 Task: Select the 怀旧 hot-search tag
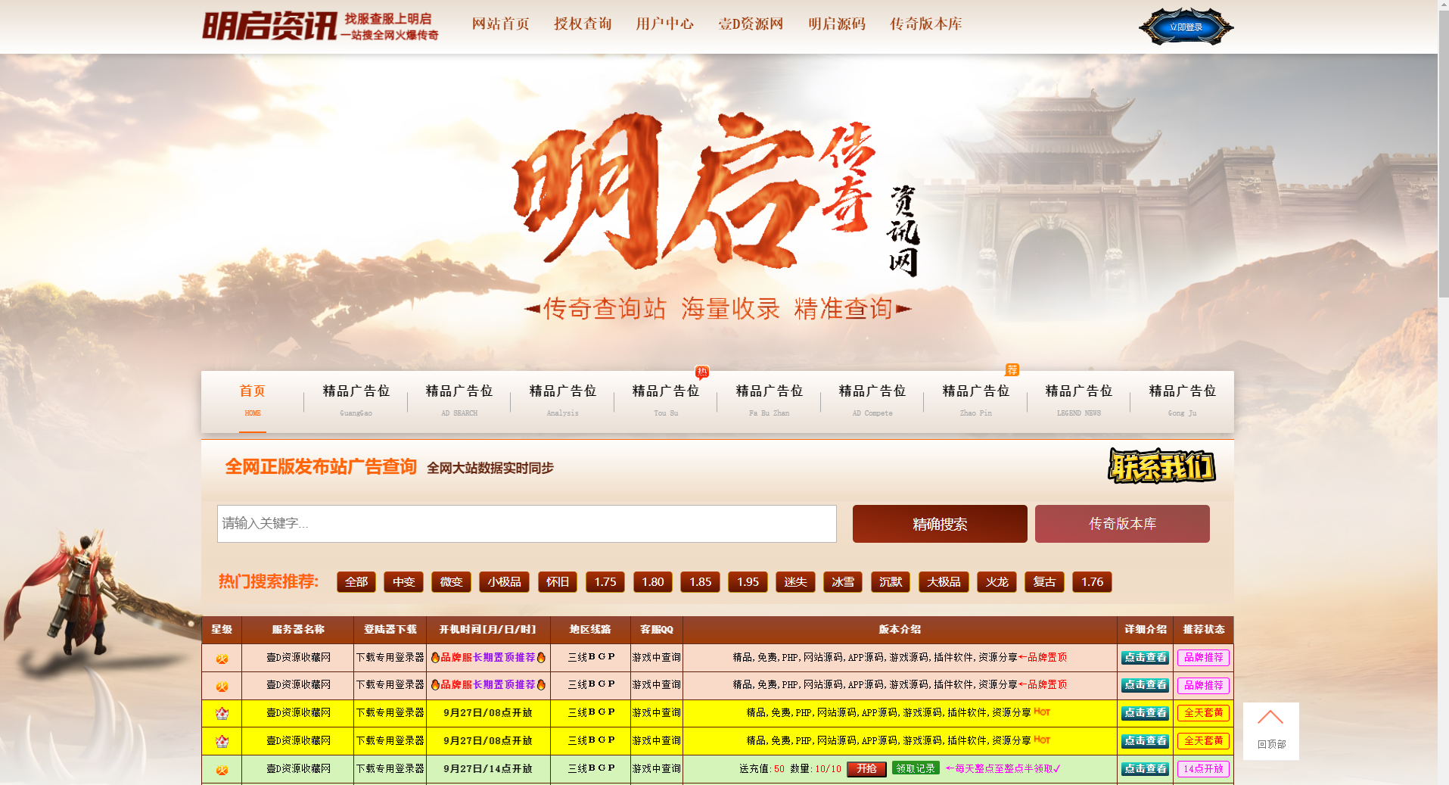click(x=558, y=582)
